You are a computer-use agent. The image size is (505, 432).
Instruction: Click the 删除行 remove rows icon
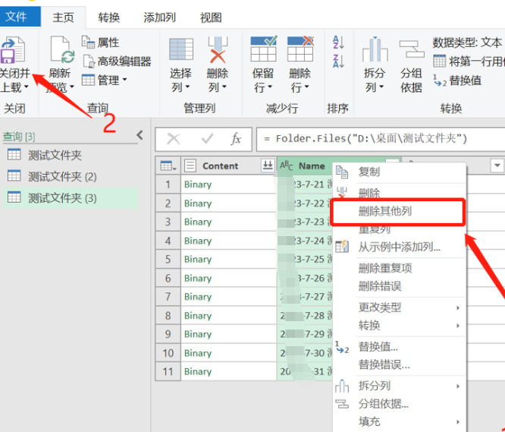coord(300,51)
